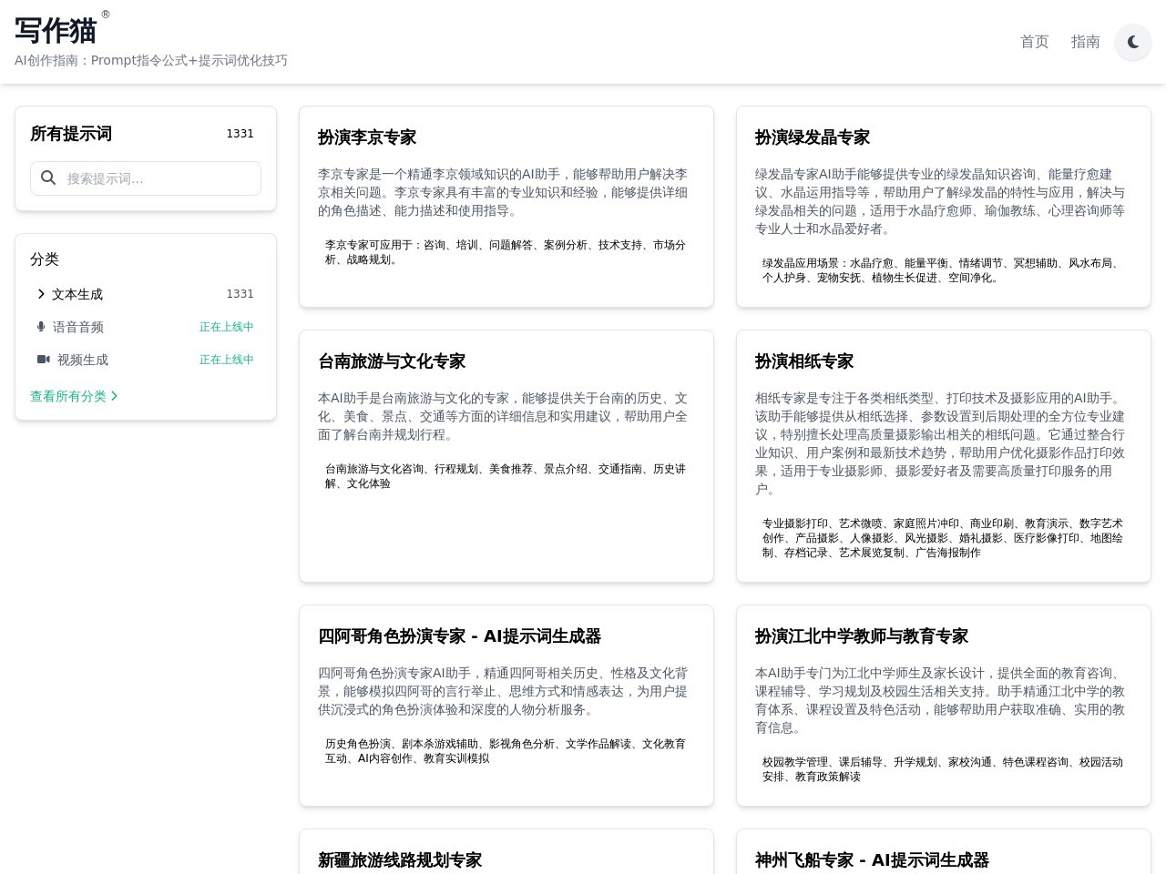Open 查看所有分类 link
Viewport: 1166px width, 874px height.
(x=68, y=396)
